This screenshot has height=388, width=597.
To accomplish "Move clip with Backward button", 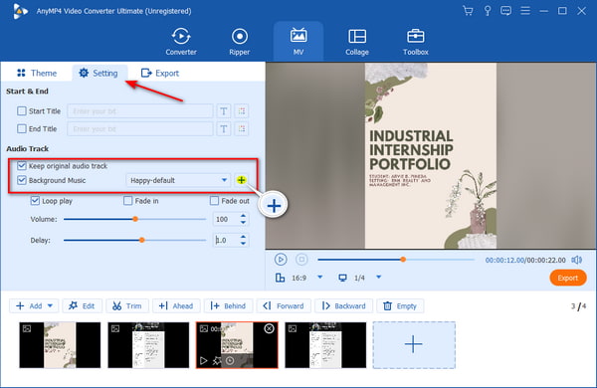I will [x=344, y=305].
